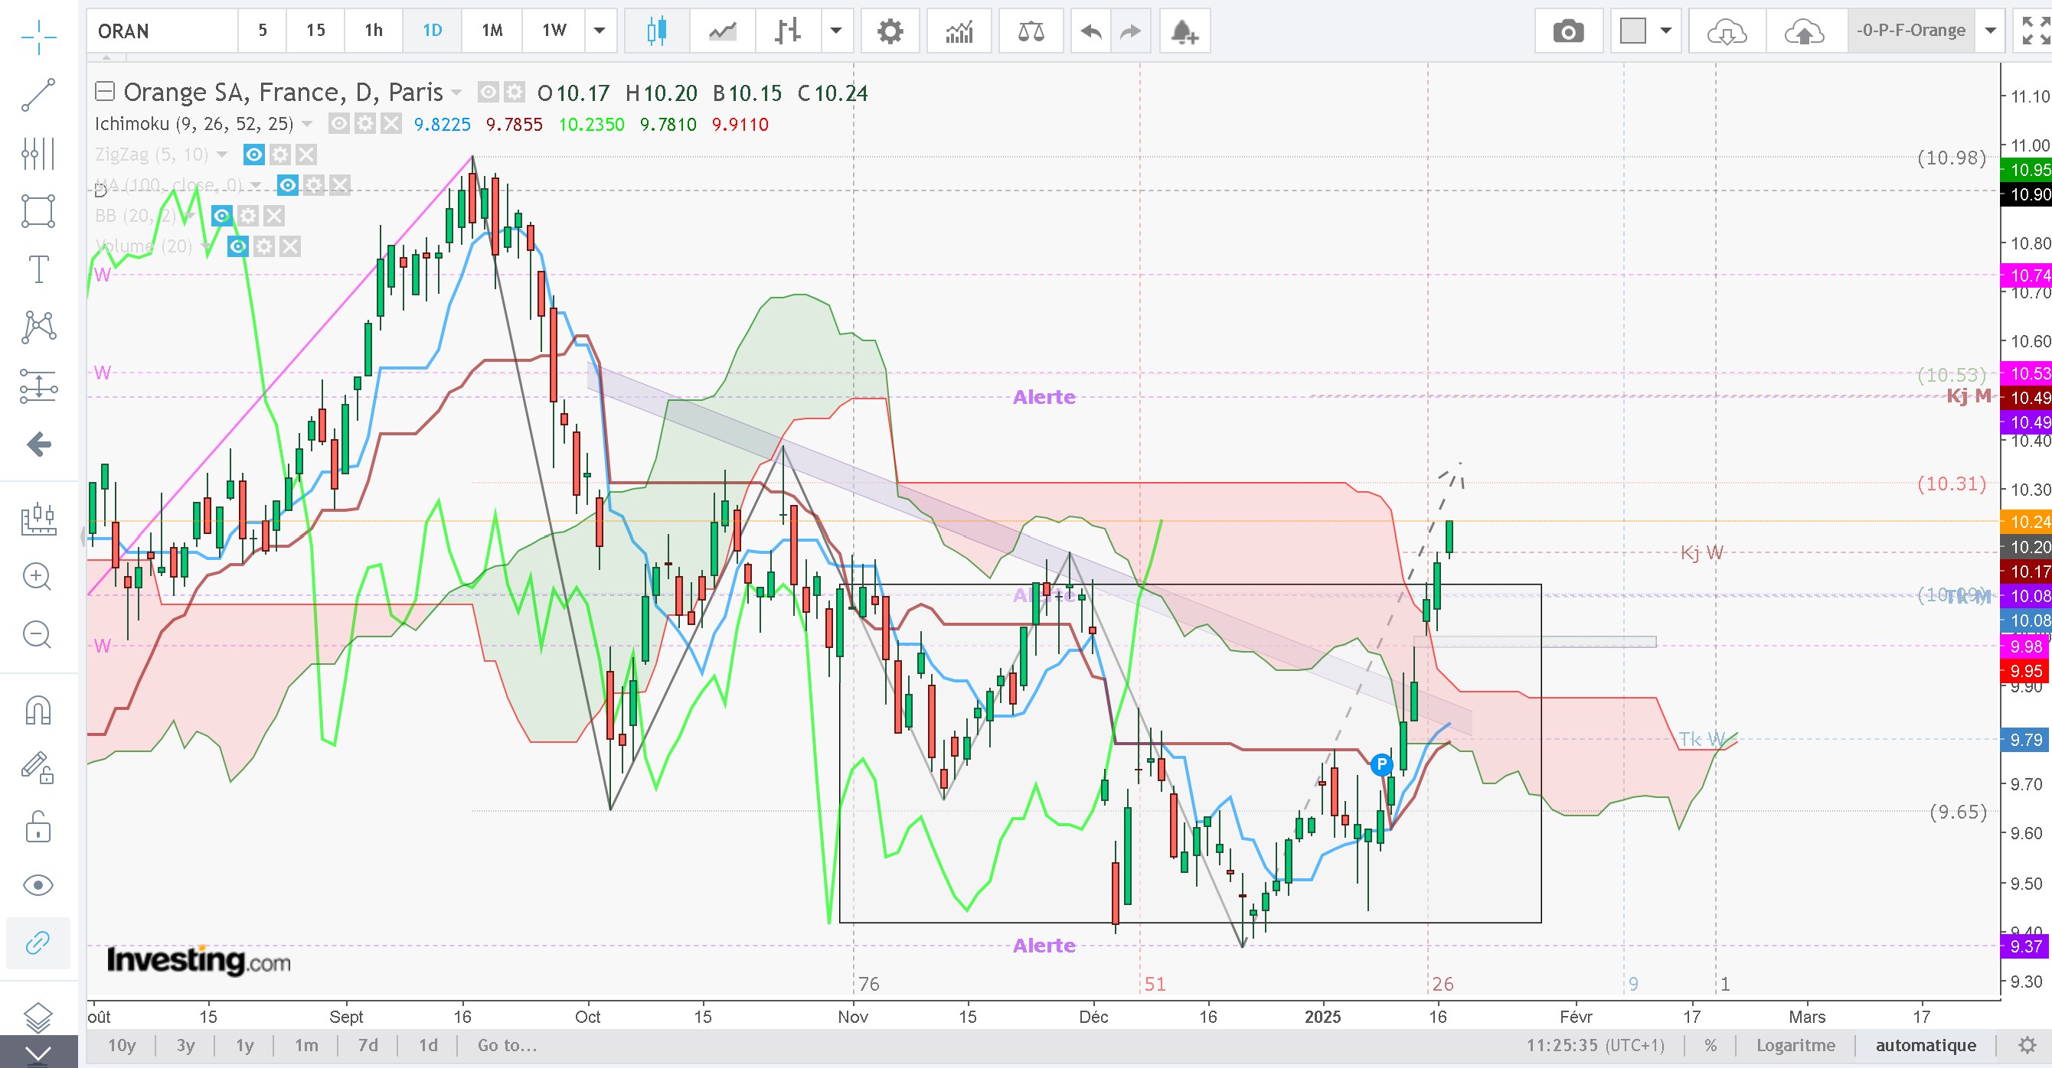Select the text annotation tool
This screenshot has width=2052, height=1068.
tap(38, 269)
